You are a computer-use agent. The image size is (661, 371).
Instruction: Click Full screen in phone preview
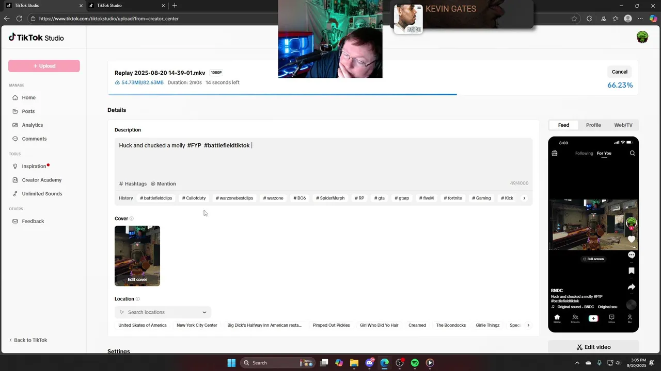[x=593, y=259]
